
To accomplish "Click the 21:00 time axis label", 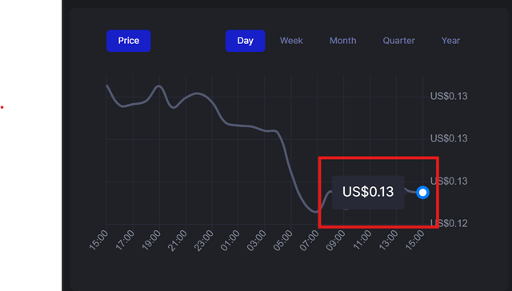I will pos(178,240).
